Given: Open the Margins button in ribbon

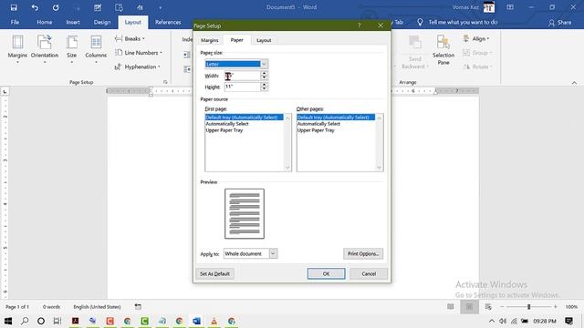Looking at the screenshot, I should tap(17, 48).
